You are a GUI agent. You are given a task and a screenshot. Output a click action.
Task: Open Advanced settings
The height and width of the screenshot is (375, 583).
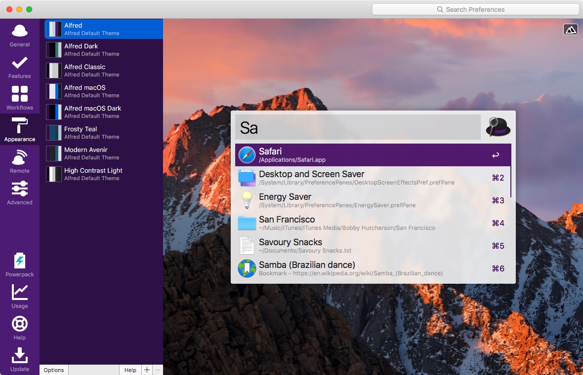[x=20, y=193]
